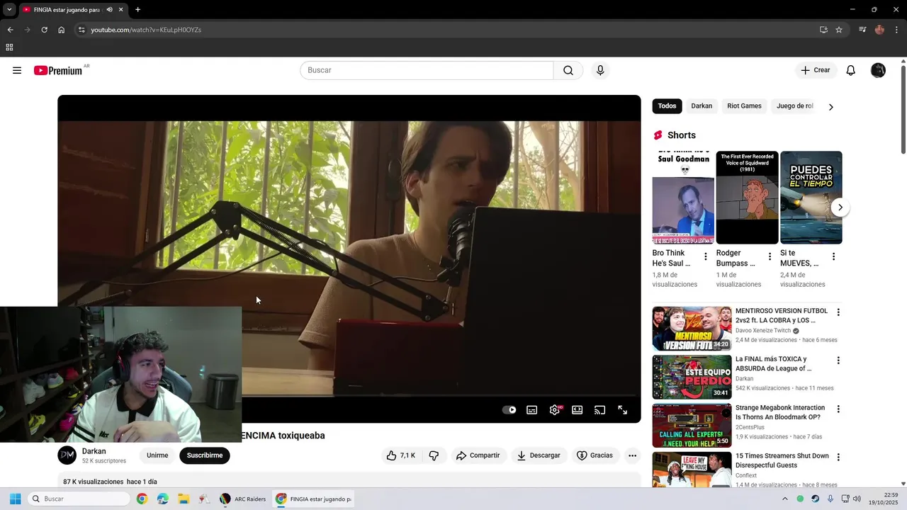Click the Windows taskbar Buscar search box
This screenshot has height=510, width=907.
point(79,499)
